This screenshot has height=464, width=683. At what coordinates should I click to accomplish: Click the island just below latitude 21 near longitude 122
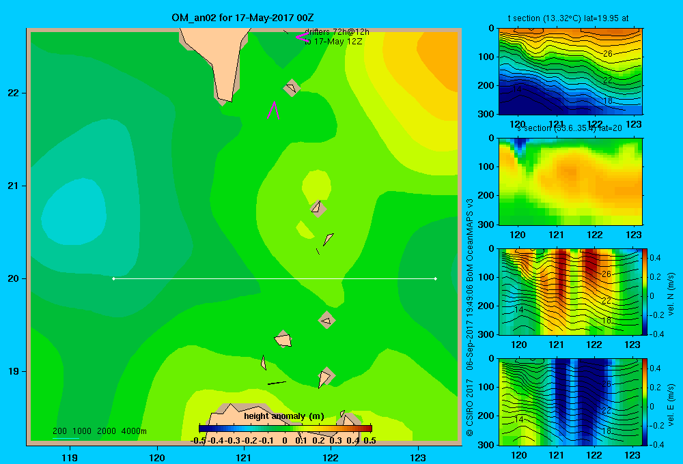pos(318,208)
